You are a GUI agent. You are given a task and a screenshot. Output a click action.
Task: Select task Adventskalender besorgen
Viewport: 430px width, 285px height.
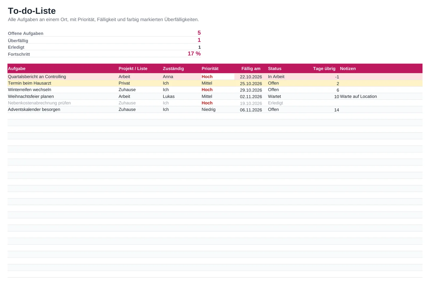click(x=34, y=110)
